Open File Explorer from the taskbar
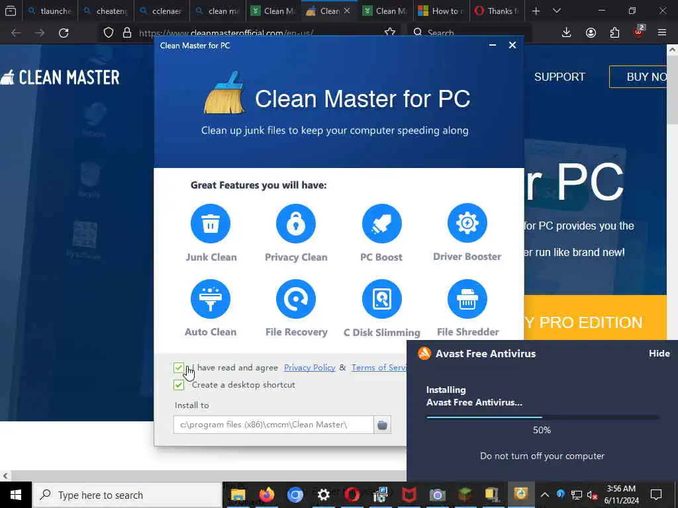 (x=238, y=495)
